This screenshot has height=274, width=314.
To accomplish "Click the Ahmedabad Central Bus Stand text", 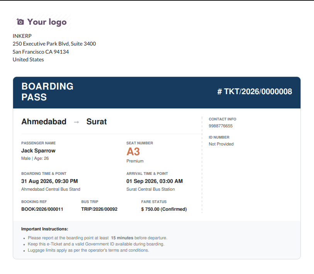I will [51, 189].
